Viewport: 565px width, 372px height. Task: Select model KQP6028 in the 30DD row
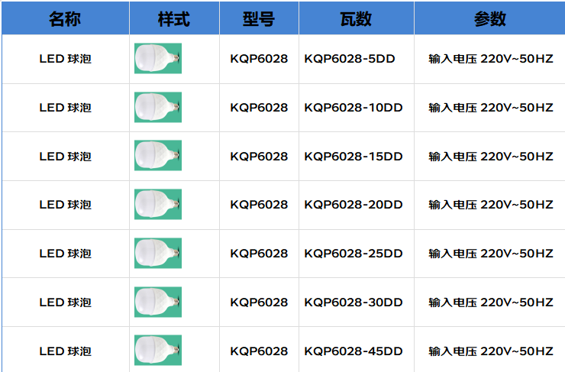tap(259, 302)
